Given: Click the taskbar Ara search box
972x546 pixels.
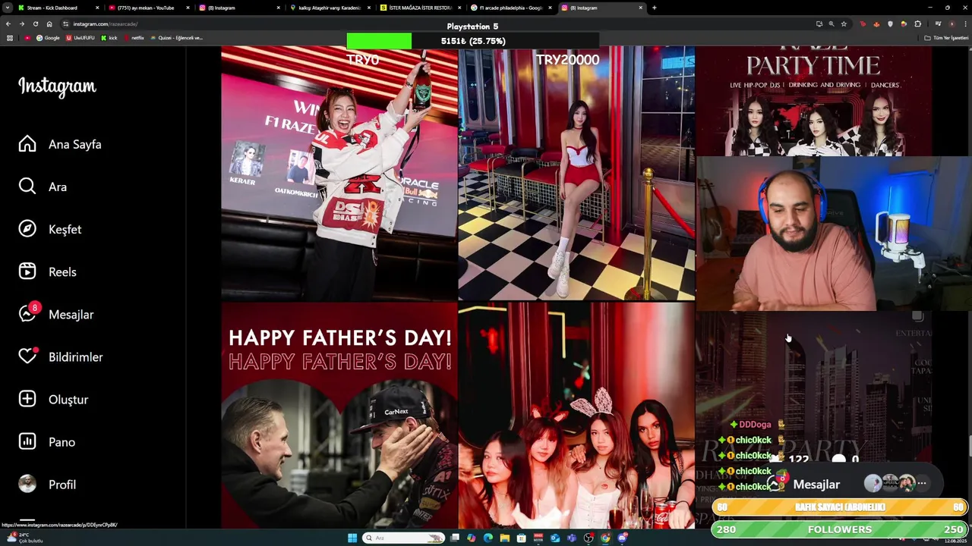Looking at the screenshot, I should coord(403,538).
